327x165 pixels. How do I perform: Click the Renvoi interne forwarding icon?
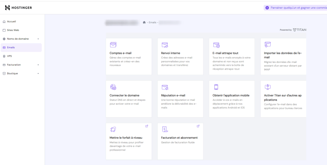click(165, 45)
